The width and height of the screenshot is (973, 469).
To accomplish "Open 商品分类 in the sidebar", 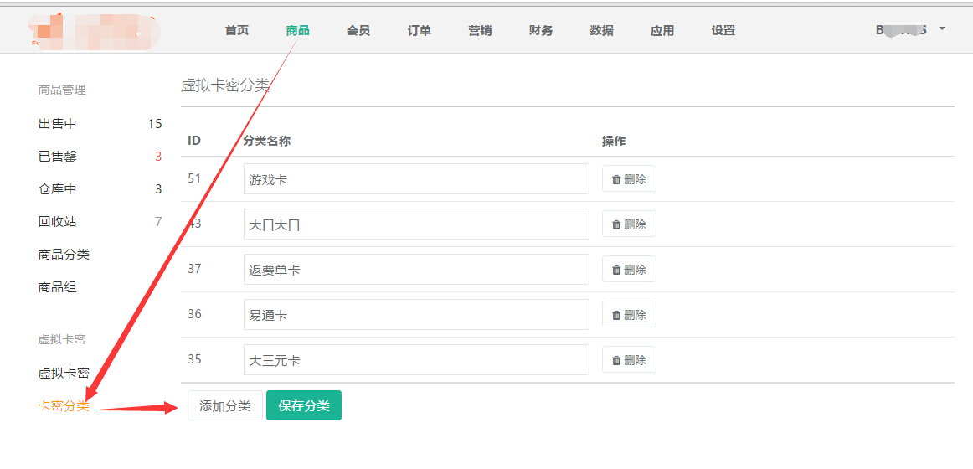I will (x=64, y=255).
